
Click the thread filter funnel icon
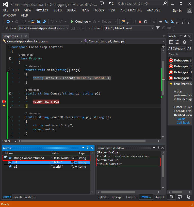(x=158, y=28)
